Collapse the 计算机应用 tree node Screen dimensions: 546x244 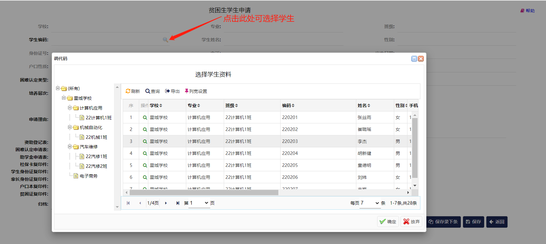70,108
